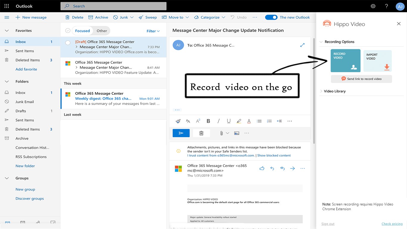
Task: Open the attach file dropdown arrow
Action: click(228, 133)
